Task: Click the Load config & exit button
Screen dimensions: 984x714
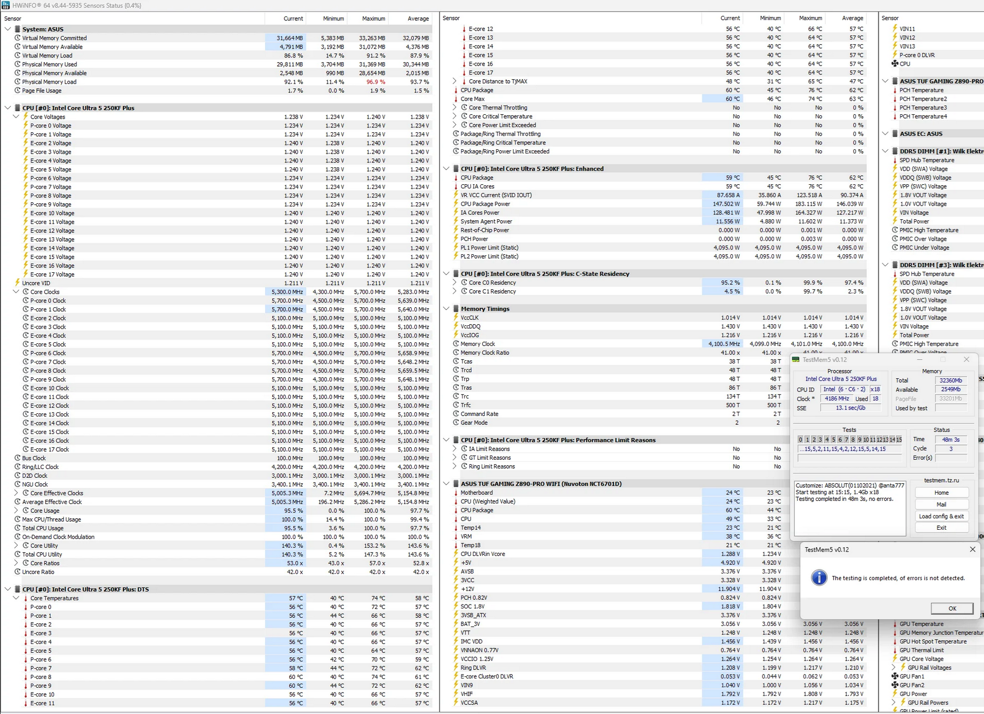Action: coord(941,516)
